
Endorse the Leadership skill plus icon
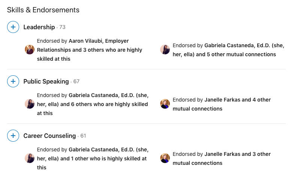coord(13,27)
